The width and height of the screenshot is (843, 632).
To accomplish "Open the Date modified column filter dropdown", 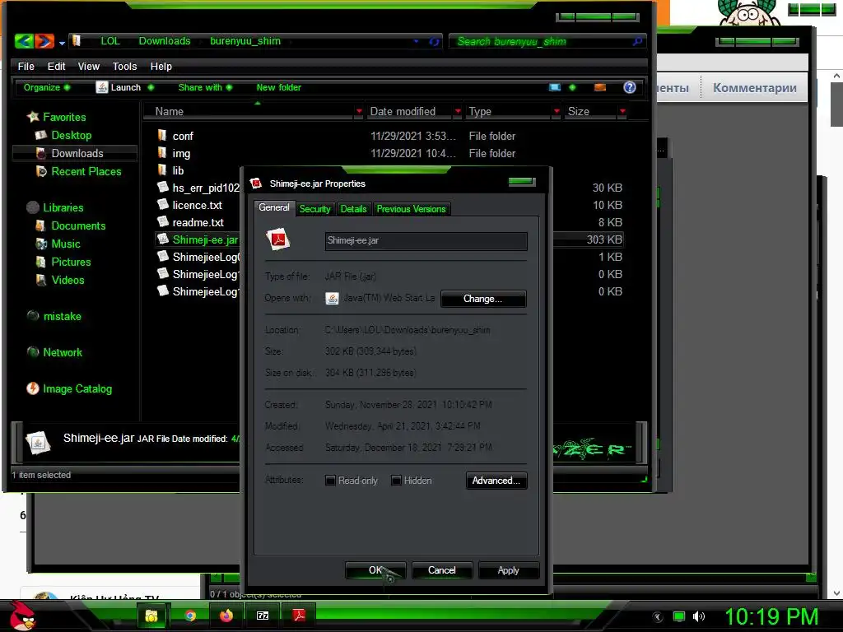I will click(458, 111).
